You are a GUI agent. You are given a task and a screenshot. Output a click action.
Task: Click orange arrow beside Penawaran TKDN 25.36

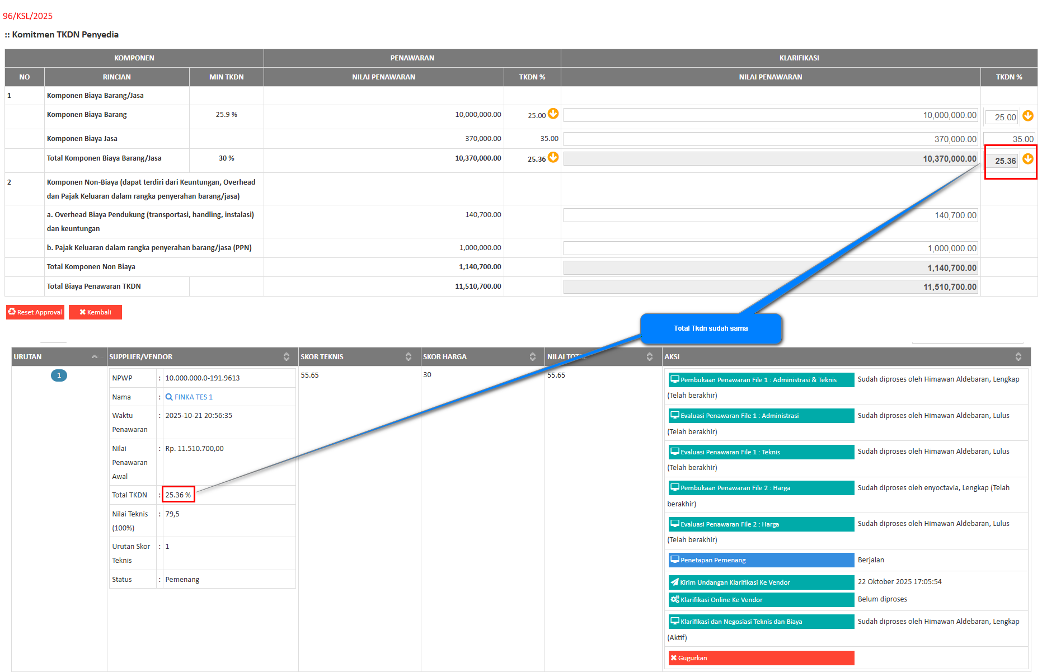click(x=553, y=157)
